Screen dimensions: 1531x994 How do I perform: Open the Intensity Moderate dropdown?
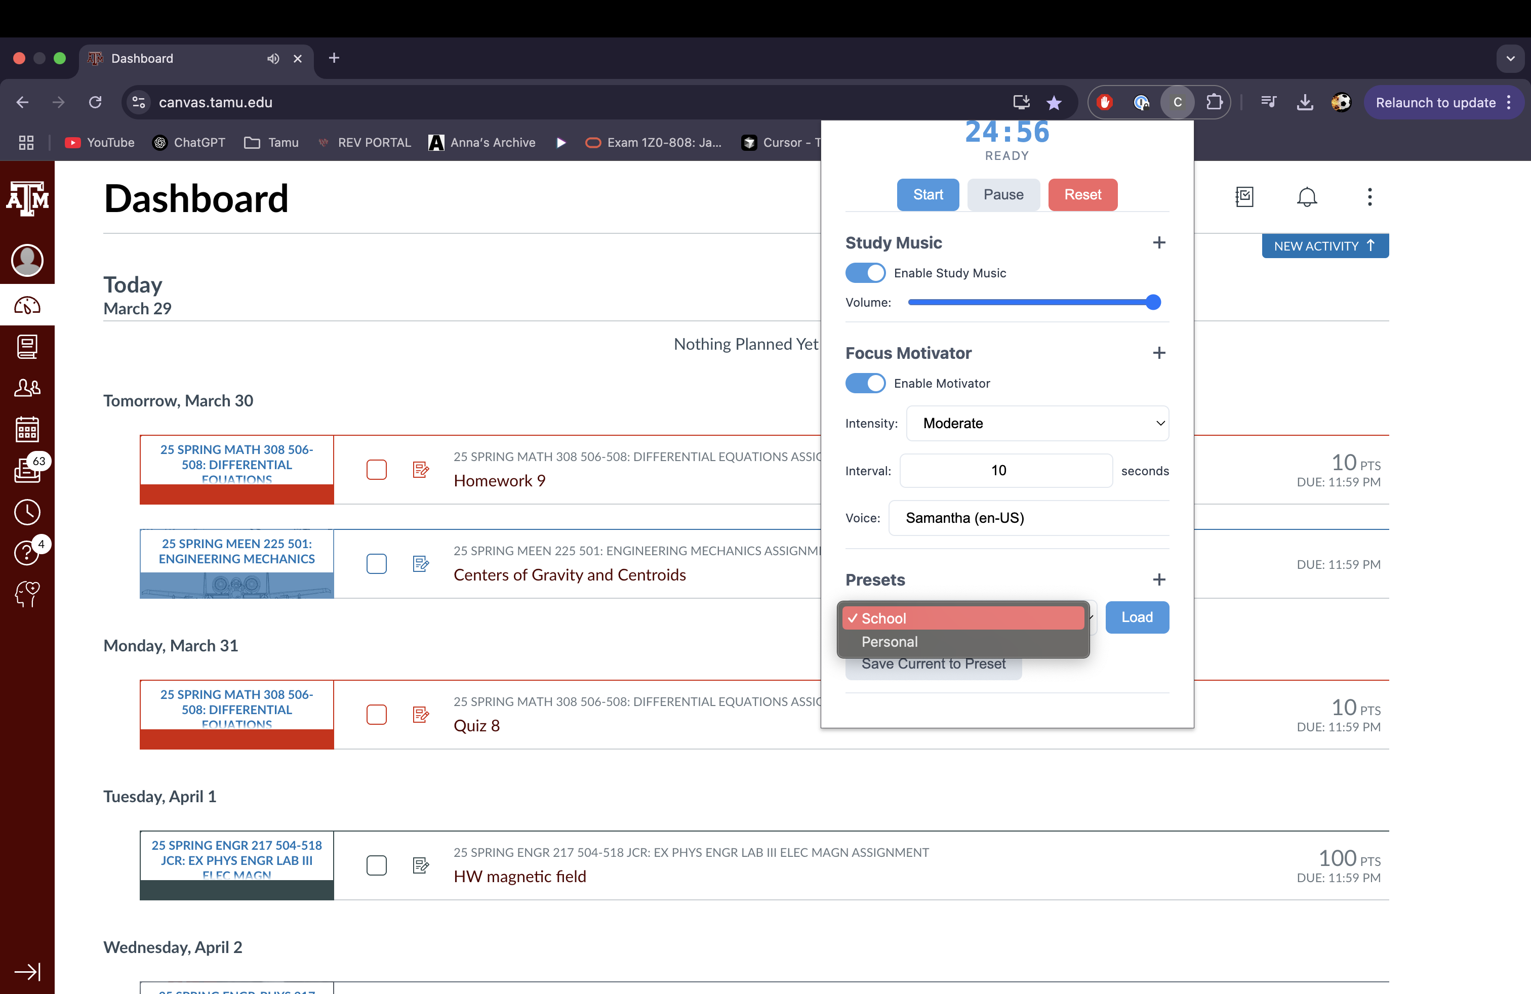point(1037,423)
